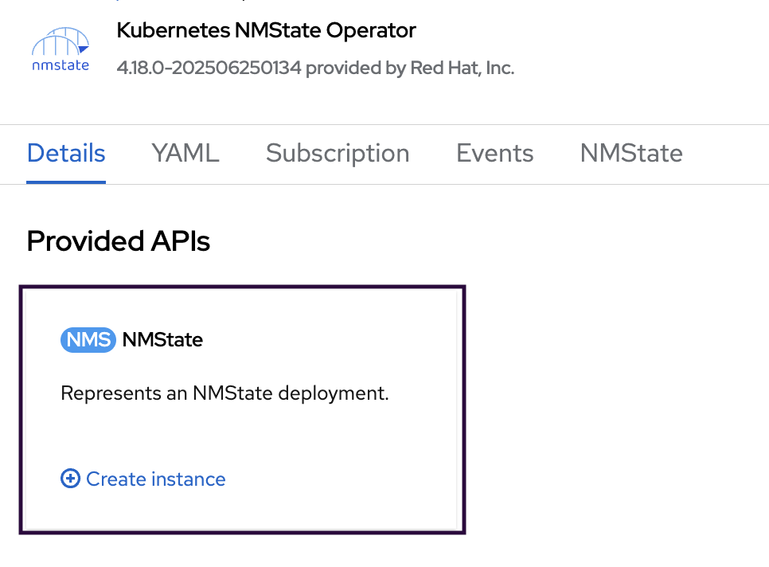
Task: Click the 4.18.0-202506250134 version number
Action: pyautogui.click(x=209, y=68)
